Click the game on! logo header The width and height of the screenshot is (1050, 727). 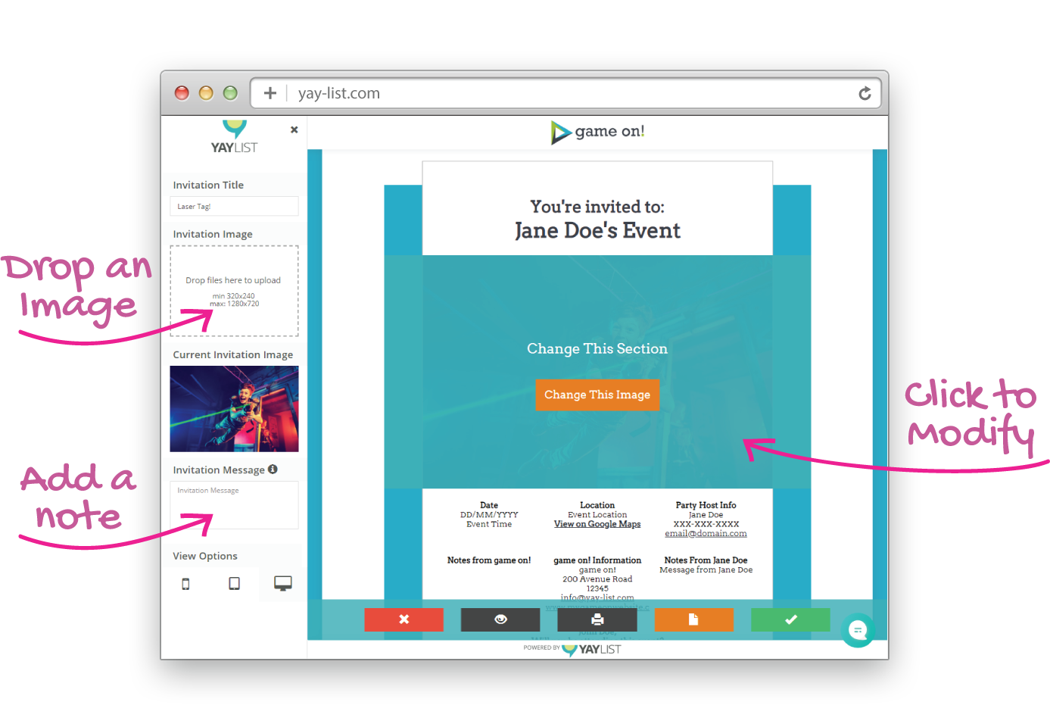pyautogui.click(x=598, y=132)
